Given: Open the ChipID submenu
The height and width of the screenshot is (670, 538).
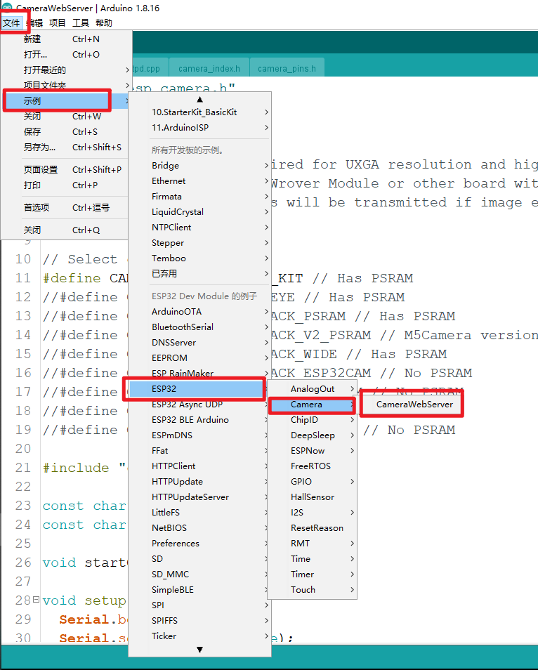Looking at the screenshot, I should [x=312, y=419].
